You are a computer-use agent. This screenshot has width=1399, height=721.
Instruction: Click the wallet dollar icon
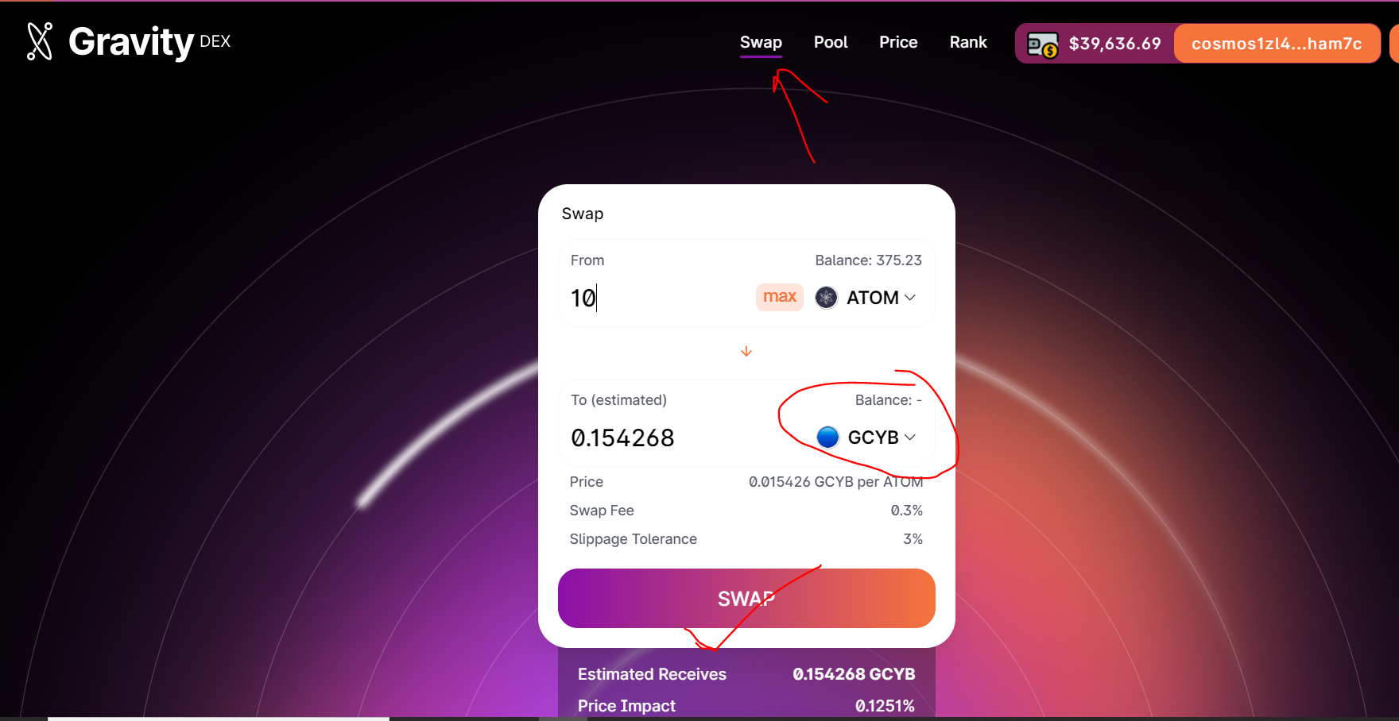1042,44
